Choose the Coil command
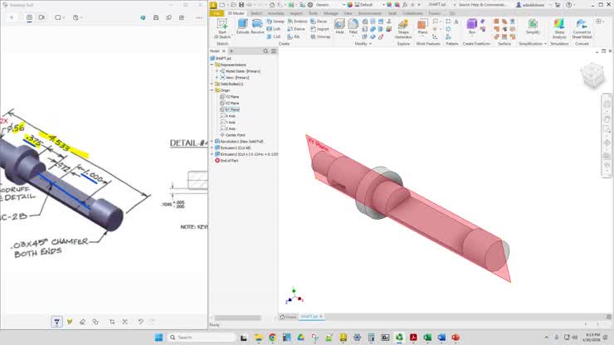The width and height of the screenshot is (614, 345). (x=274, y=36)
